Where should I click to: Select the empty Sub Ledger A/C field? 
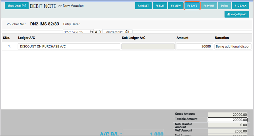tap(148, 47)
